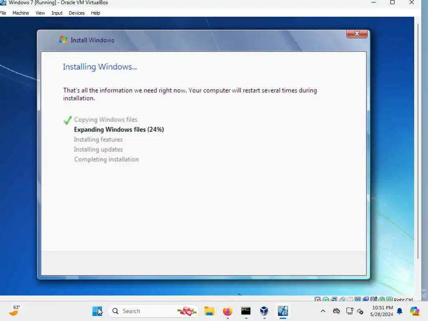Click the green checkmark beside Copying Windows files
The height and width of the screenshot is (321, 428).
click(x=67, y=120)
